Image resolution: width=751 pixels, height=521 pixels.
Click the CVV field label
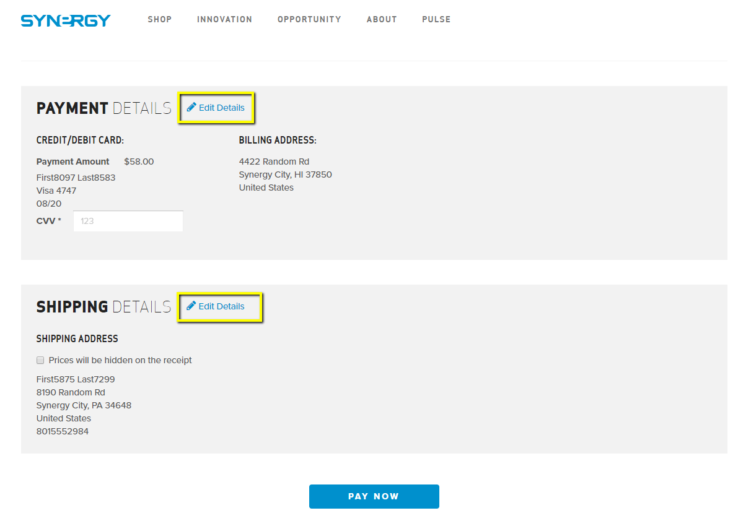click(49, 221)
